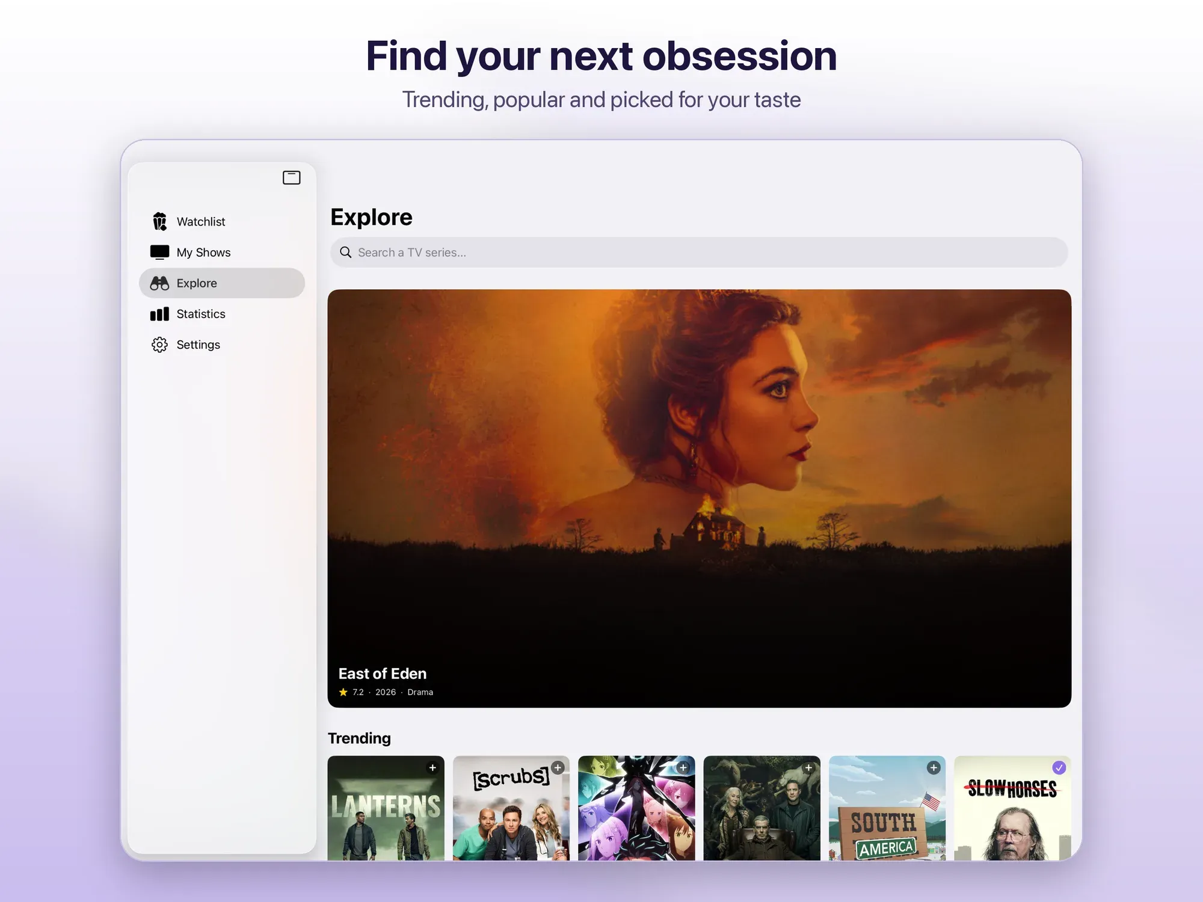
Task: Open Settings in the sidebar
Action: click(221, 345)
